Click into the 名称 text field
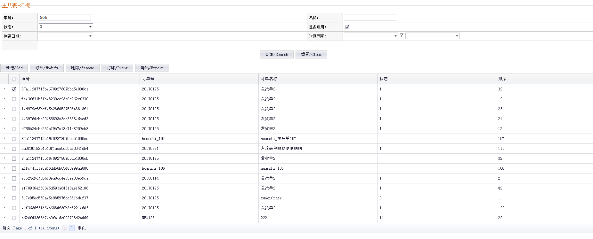 coord(370,18)
